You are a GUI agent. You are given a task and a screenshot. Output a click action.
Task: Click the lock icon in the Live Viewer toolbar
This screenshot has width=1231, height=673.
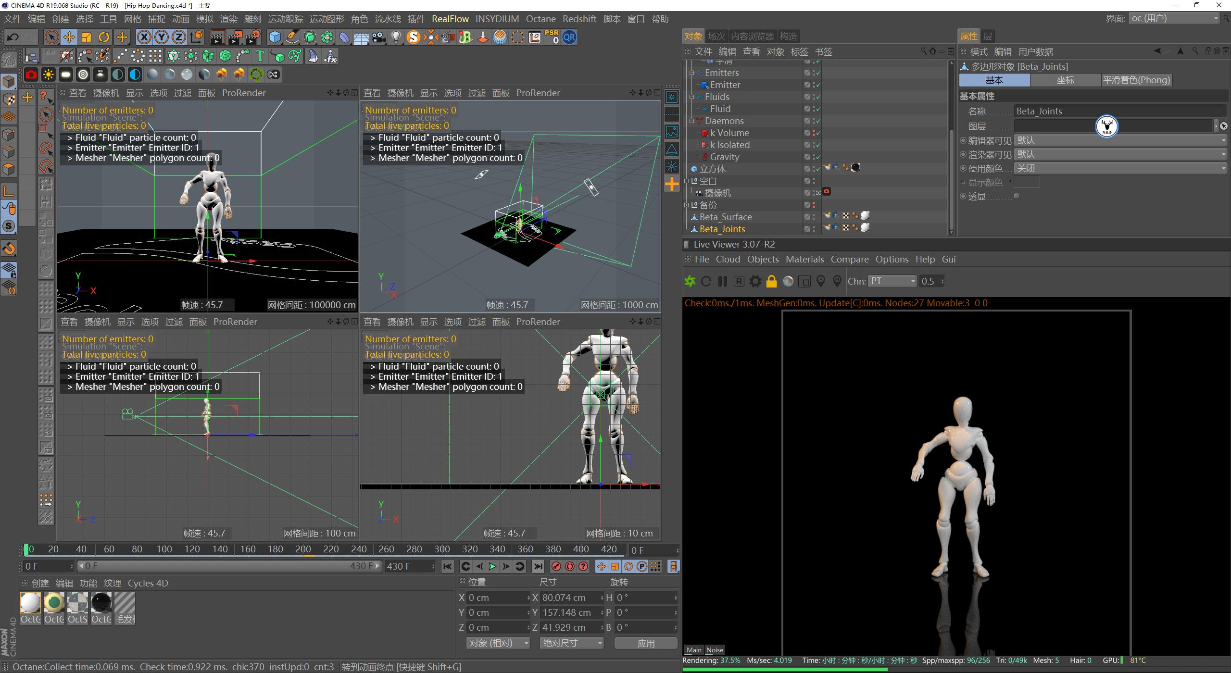tap(772, 281)
